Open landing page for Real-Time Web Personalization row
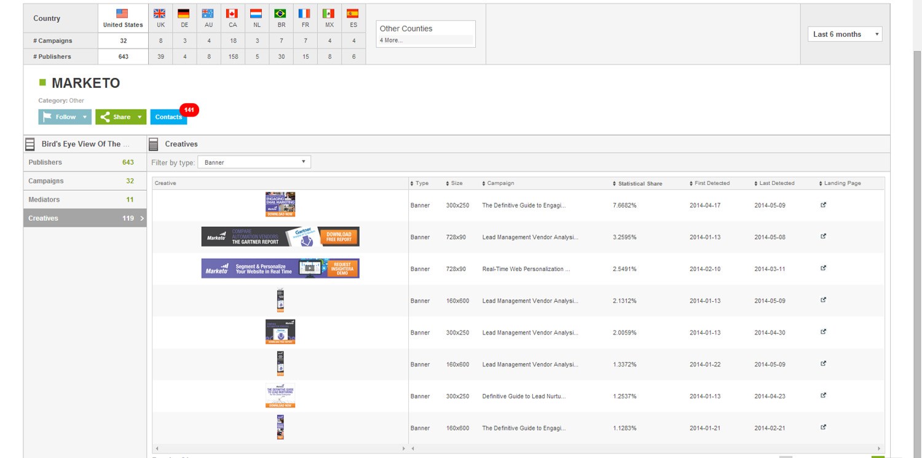 click(824, 268)
